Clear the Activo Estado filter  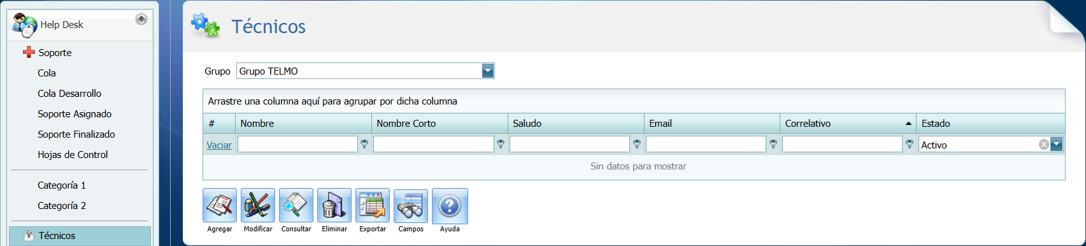(1044, 145)
